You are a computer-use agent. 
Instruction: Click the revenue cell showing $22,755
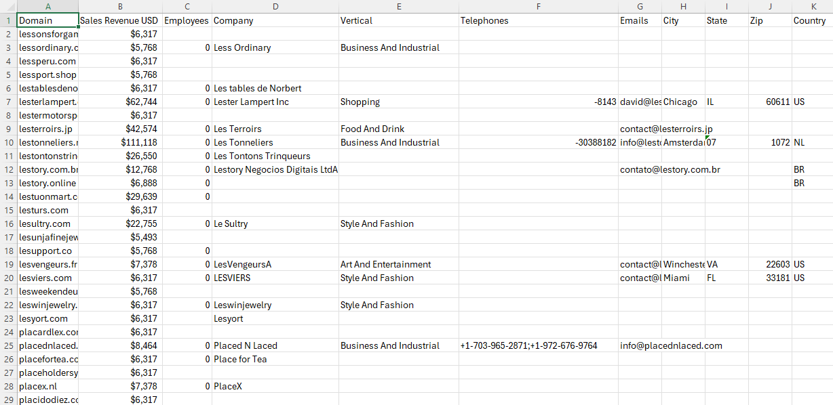[x=120, y=223]
